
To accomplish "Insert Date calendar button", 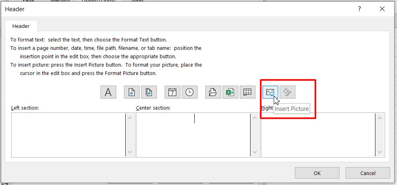I will click(x=172, y=92).
